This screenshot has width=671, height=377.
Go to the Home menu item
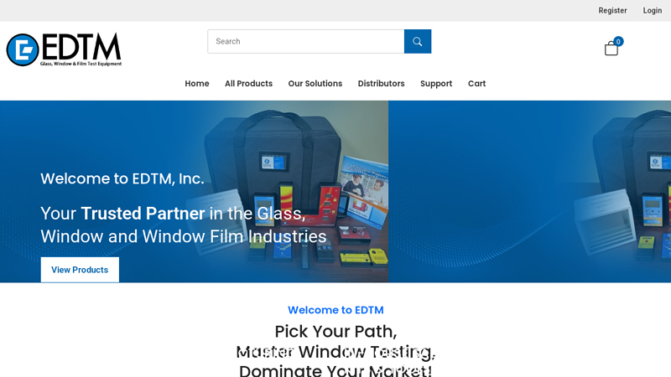pyautogui.click(x=197, y=83)
